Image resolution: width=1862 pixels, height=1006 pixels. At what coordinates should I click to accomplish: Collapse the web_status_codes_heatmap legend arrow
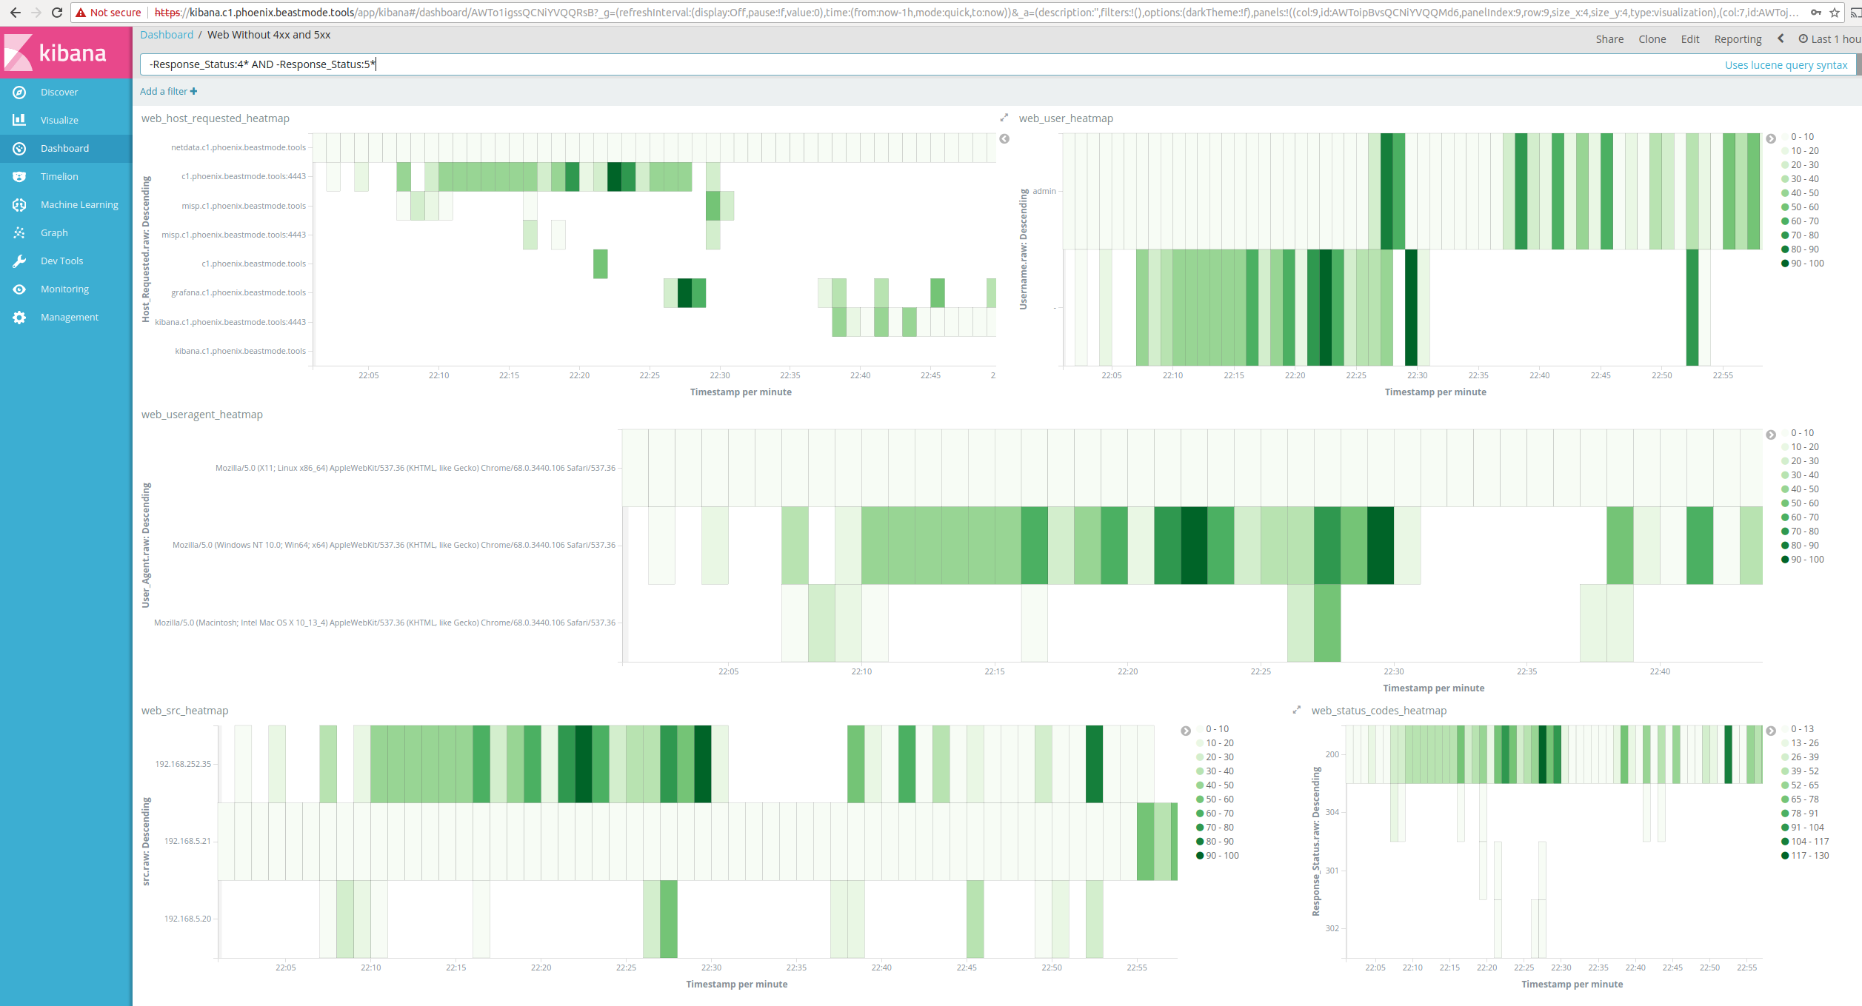coord(1771,731)
